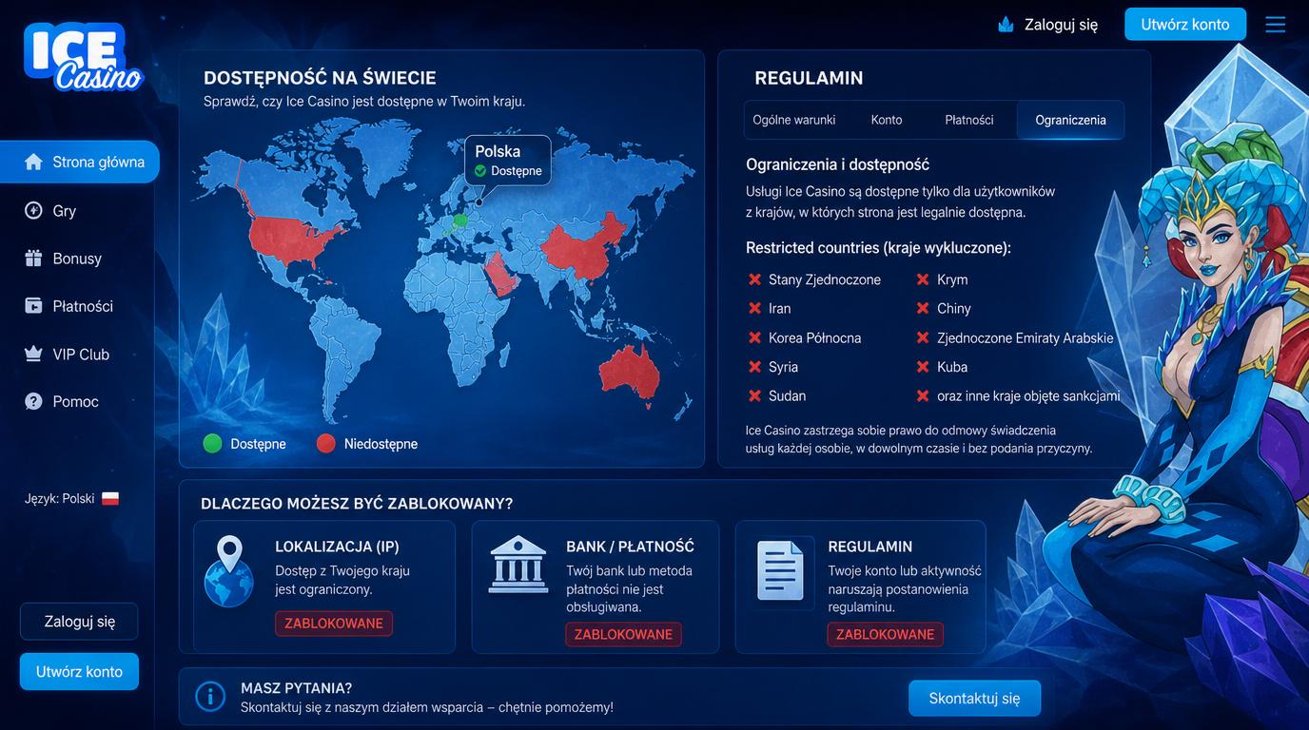Click the Polish flag language icon

(110, 498)
